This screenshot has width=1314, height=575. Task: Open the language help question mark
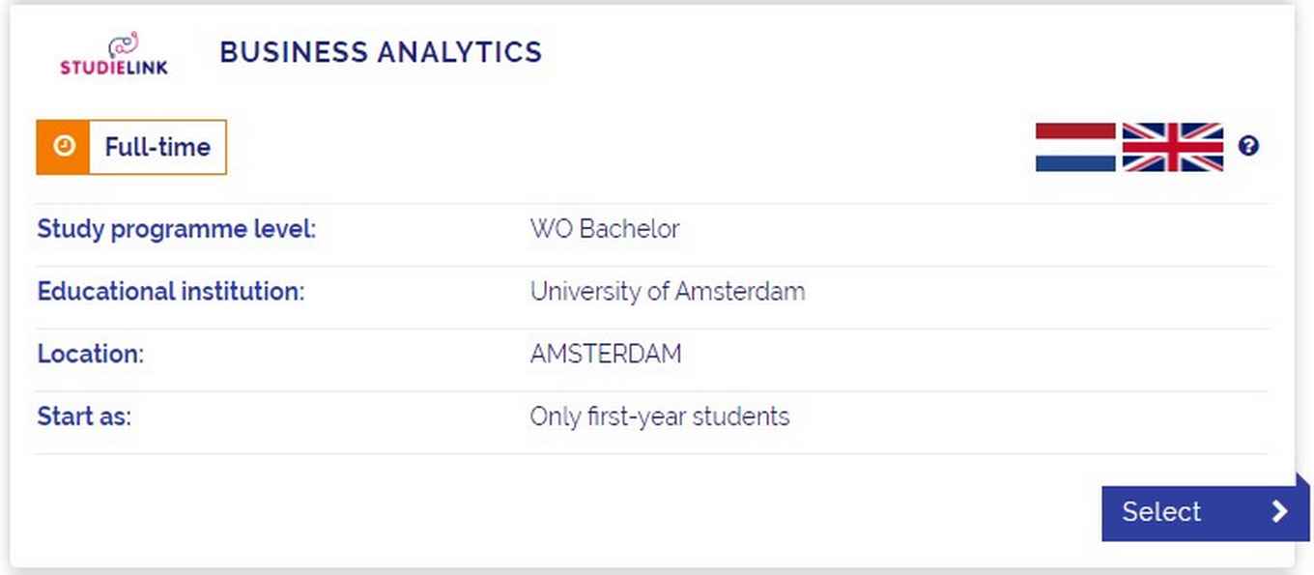[1248, 147]
